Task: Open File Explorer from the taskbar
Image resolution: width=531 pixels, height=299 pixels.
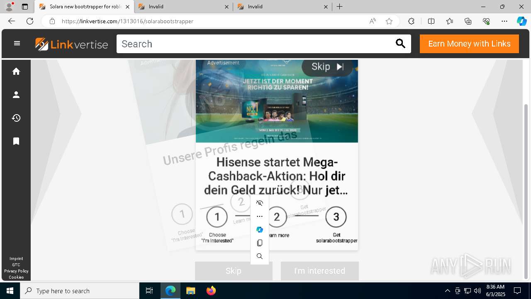Action: click(190, 291)
